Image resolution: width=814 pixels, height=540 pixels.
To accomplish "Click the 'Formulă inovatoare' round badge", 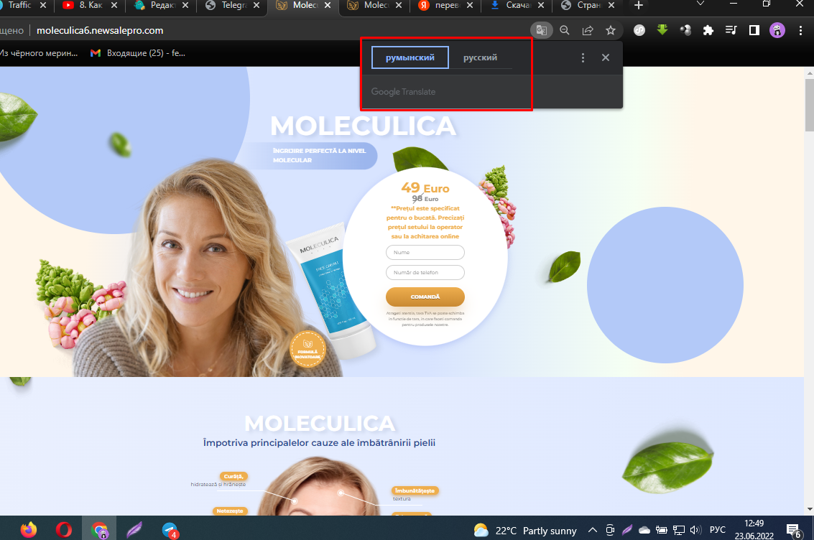I will 307,349.
